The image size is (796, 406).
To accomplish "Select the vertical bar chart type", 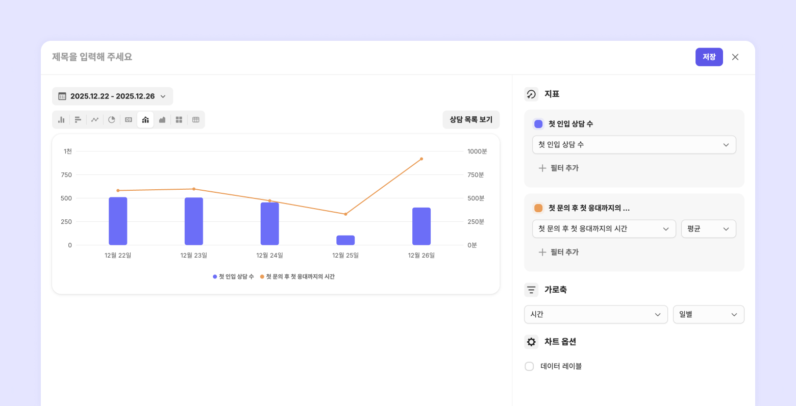I will 61,120.
